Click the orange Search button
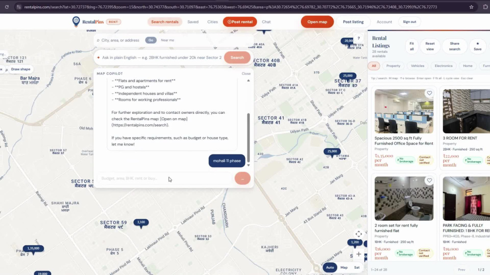The width and height of the screenshot is (490, 275). [237, 57]
